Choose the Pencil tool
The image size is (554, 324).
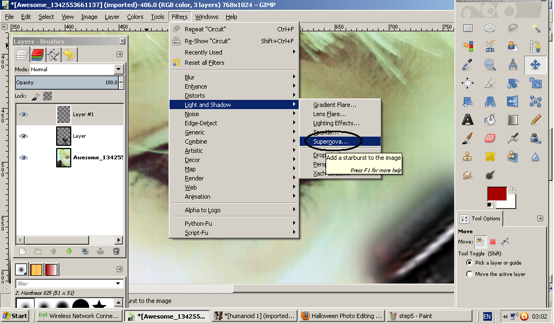[536, 120]
